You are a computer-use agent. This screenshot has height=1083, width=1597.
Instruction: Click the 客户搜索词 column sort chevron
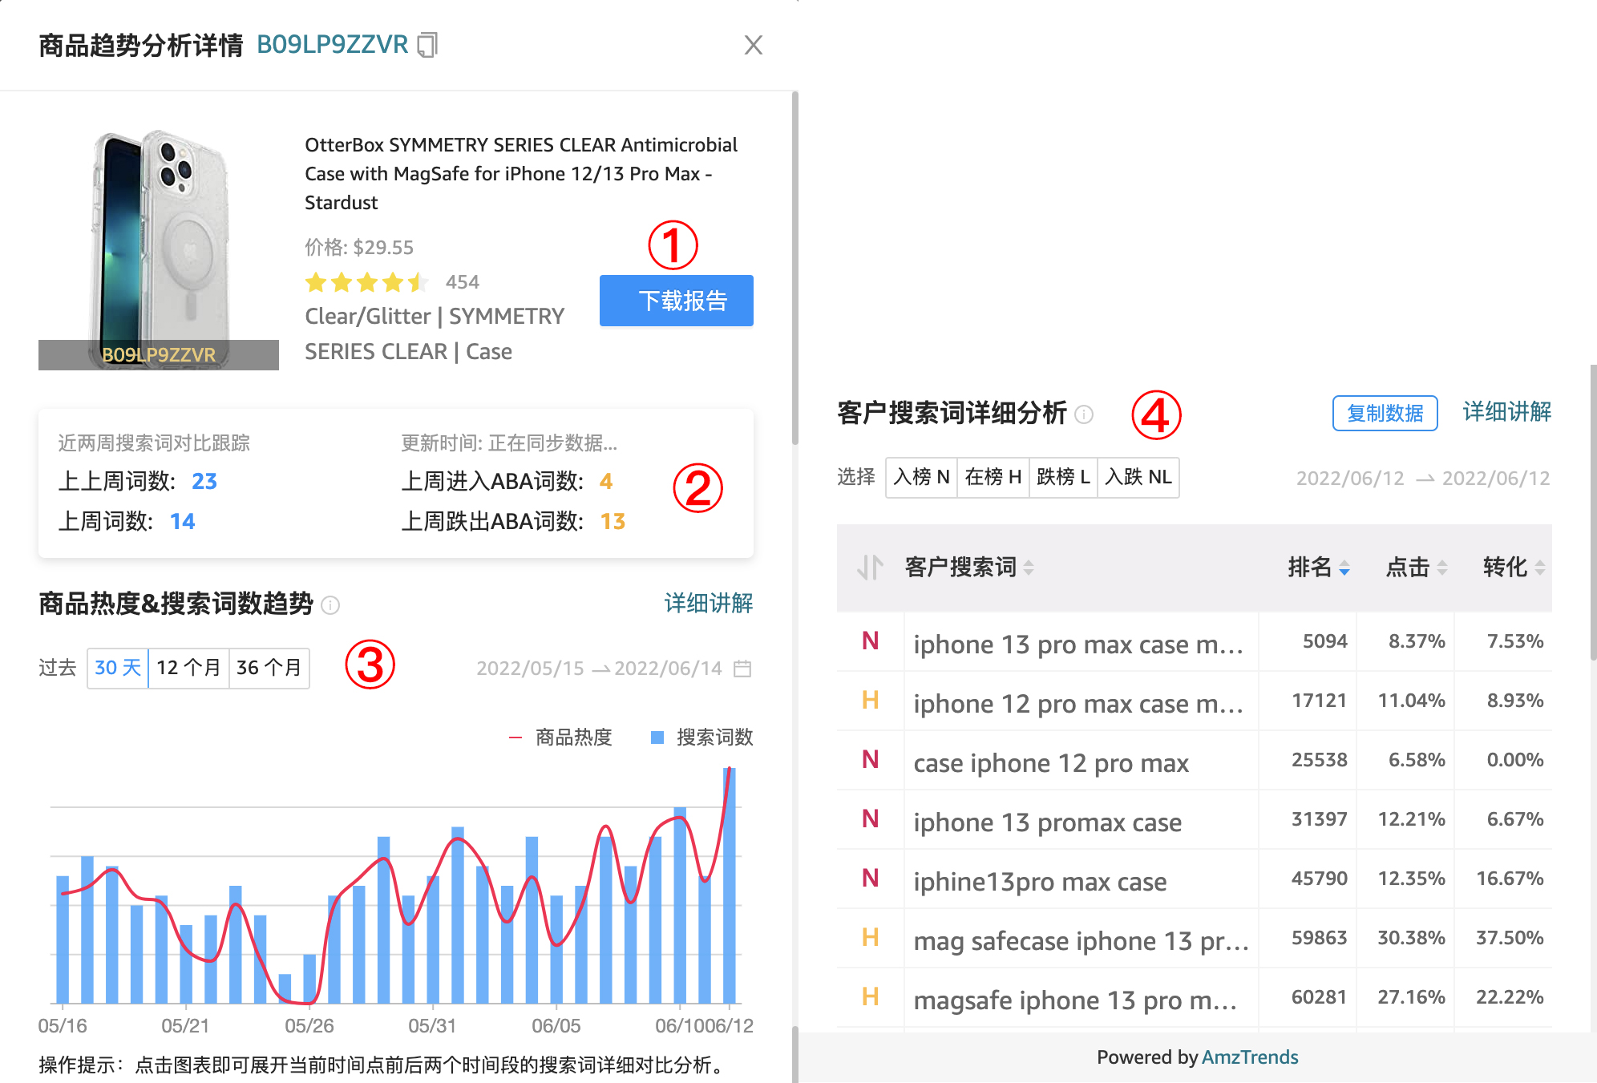point(1029,568)
